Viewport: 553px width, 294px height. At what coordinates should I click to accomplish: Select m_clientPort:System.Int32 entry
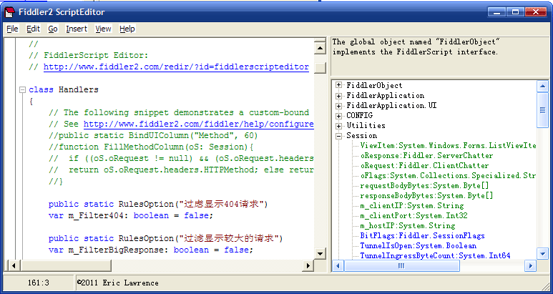tap(413, 215)
